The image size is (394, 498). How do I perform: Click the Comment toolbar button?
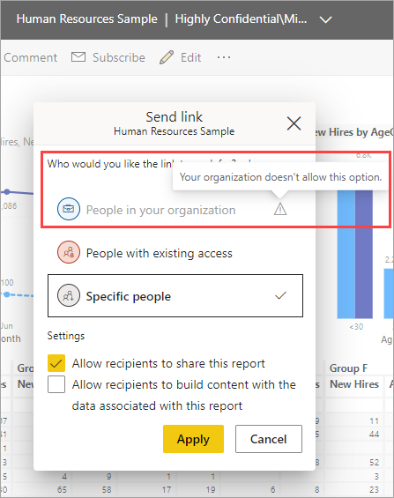30,57
